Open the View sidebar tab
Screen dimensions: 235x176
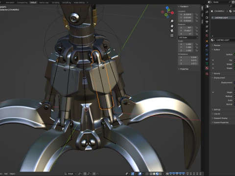click(x=202, y=22)
